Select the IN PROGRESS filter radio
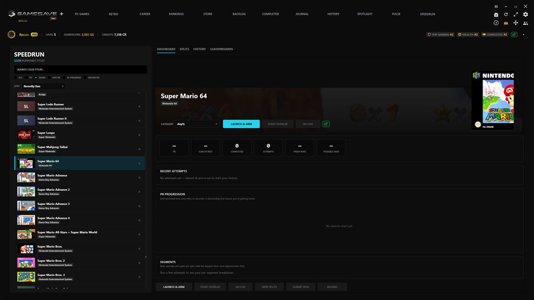The image size is (534, 300). (x=64, y=78)
